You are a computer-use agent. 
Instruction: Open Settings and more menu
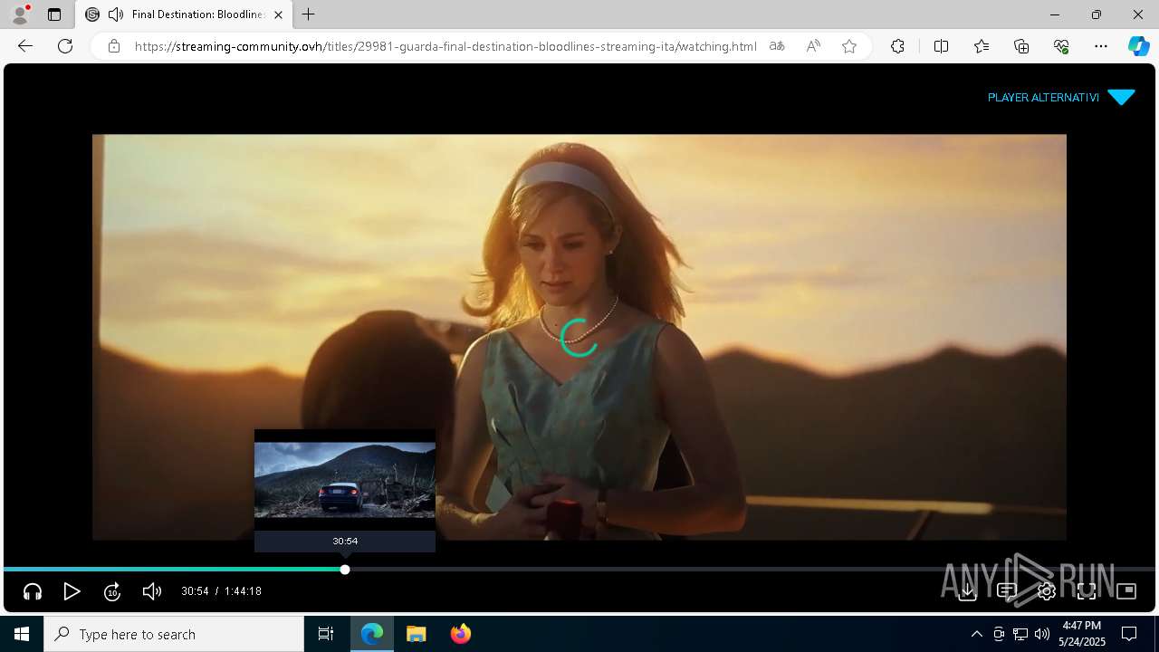[1101, 46]
